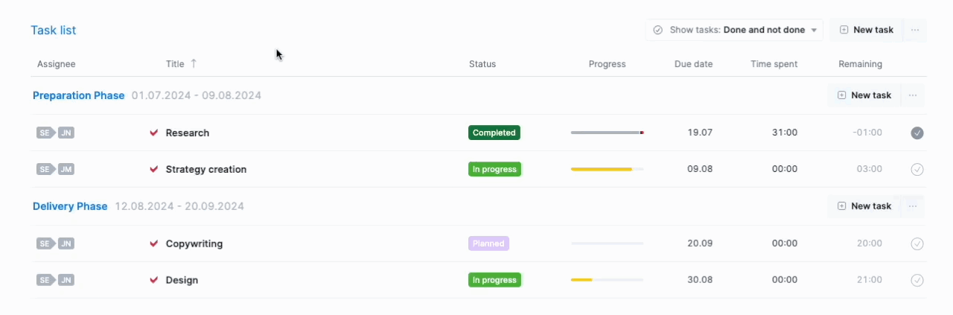Click the -01:00 remaining value
Screen dimensions: 953x315
pos(867,133)
